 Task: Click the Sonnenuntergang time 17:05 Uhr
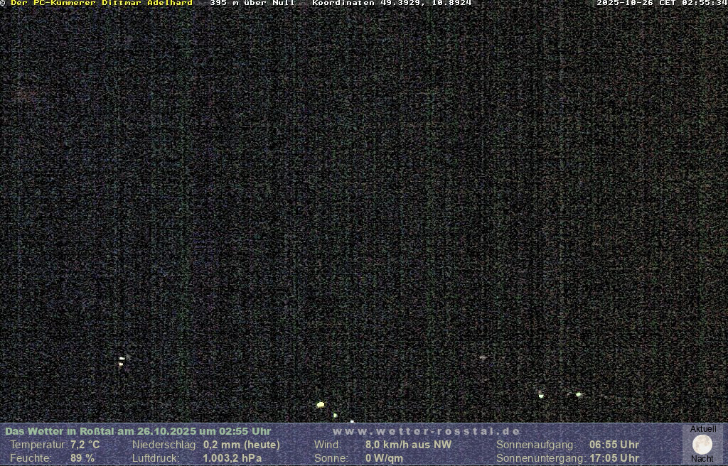click(x=614, y=458)
